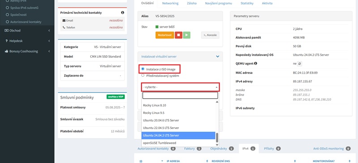Screen dimensions: 358x163
Task: Click the Bonusy Coolhousing thumbs-up icon
Action: [6, 51]
